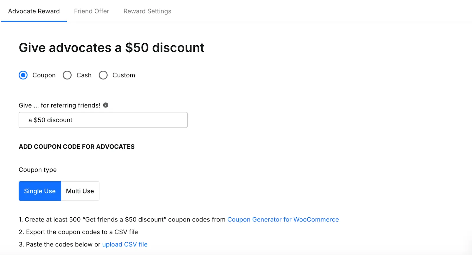The height and width of the screenshot is (255, 472).
Task: Pick the Custom reward radio option
Action: pyautogui.click(x=103, y=75)
